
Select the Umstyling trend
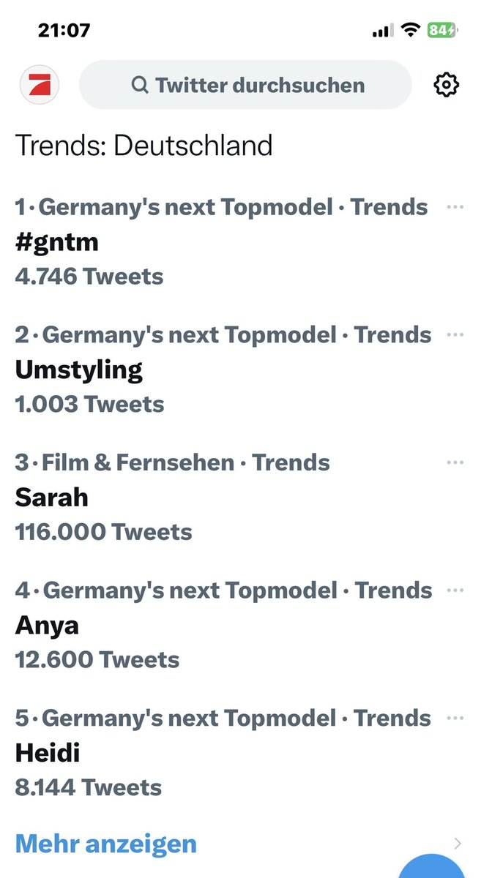tap(78, 369)
